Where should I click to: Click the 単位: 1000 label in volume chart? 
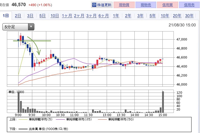pyautogui.click(x=16, y=92)
